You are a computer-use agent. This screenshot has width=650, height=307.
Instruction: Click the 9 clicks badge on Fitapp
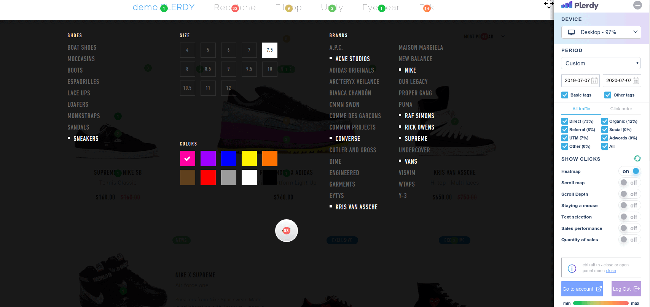tap(288, 8)
